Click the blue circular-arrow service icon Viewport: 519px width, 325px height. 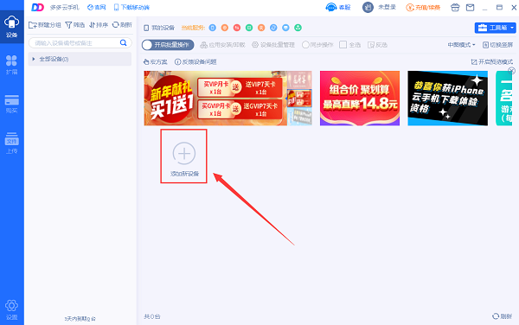pyautogui.click(x=273, y=28)
